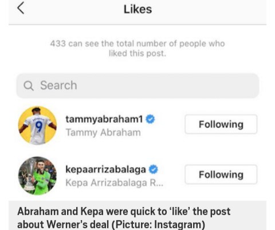Viewport: 275px width, 230px height.
Task: Click tammyabraham1's blue verified badge
Action: pyautogui.click(x=150, y=119)
